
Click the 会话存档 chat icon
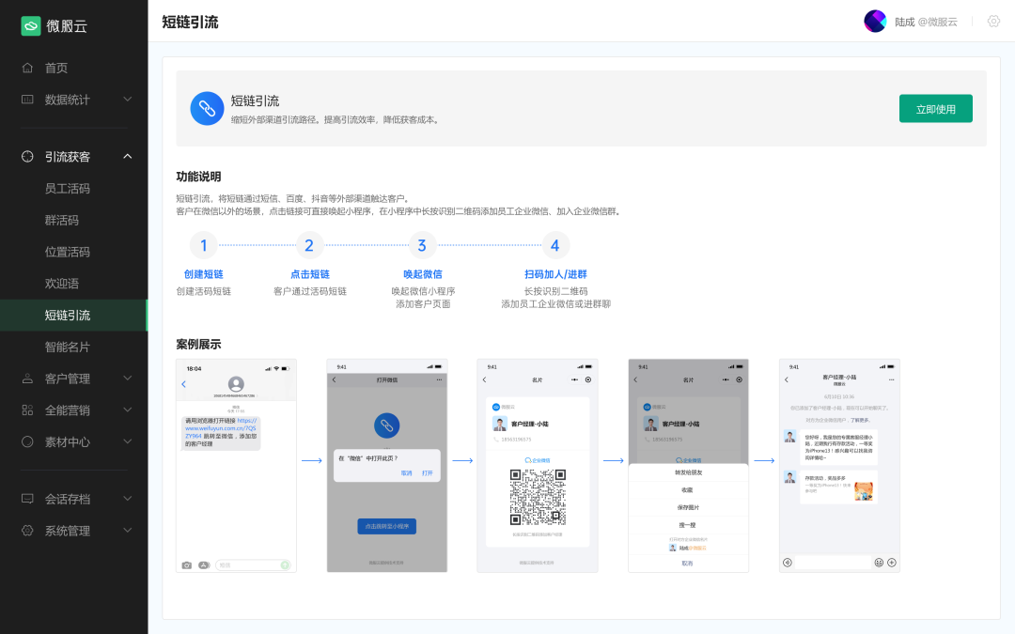(27, 499)
